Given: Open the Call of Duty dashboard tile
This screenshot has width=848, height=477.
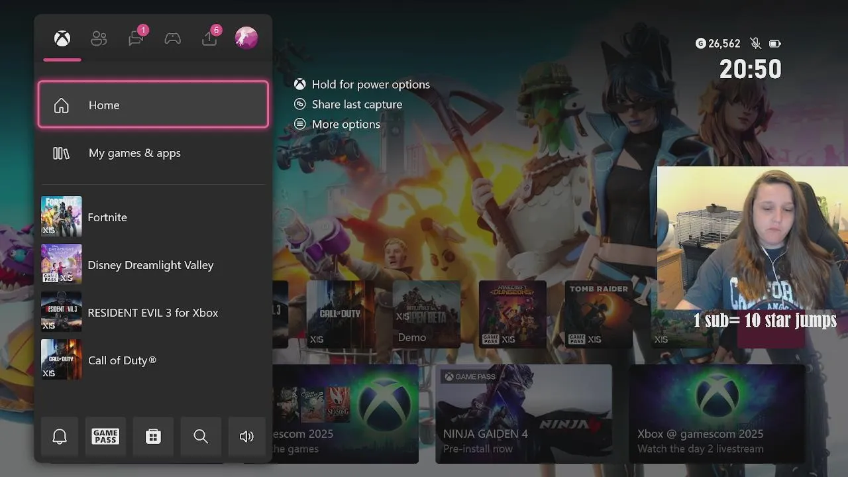Looking at the screenshot, I should click(340, 314).
